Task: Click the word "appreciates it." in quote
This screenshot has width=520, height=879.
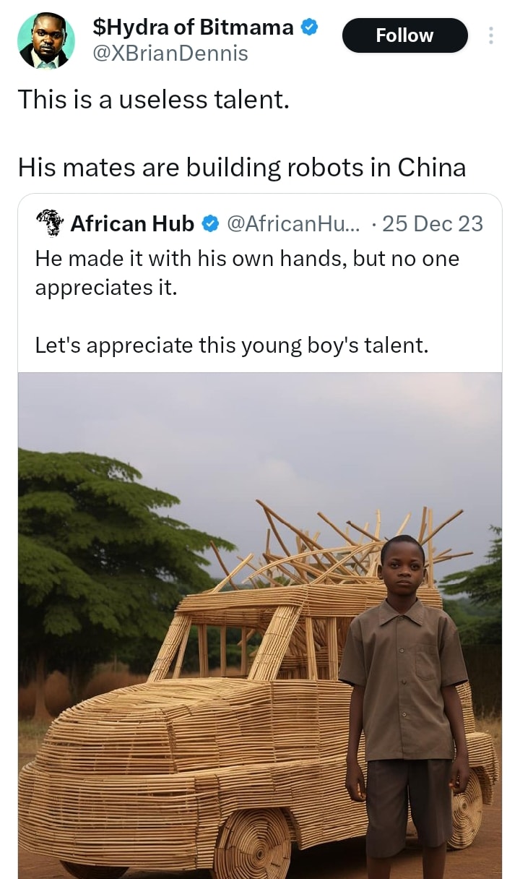Action: [105, 288]
